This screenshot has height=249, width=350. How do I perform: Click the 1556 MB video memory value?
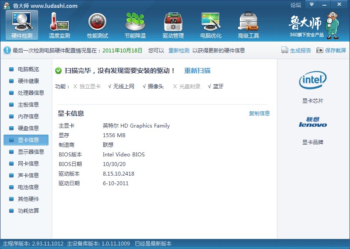(114, 135)
